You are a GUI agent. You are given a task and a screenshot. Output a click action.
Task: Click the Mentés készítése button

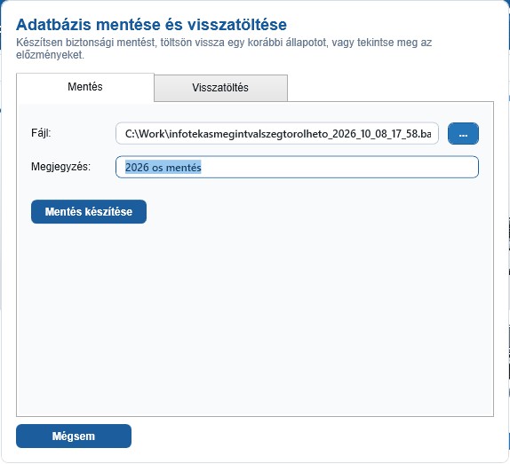click(x=89, y=212)
